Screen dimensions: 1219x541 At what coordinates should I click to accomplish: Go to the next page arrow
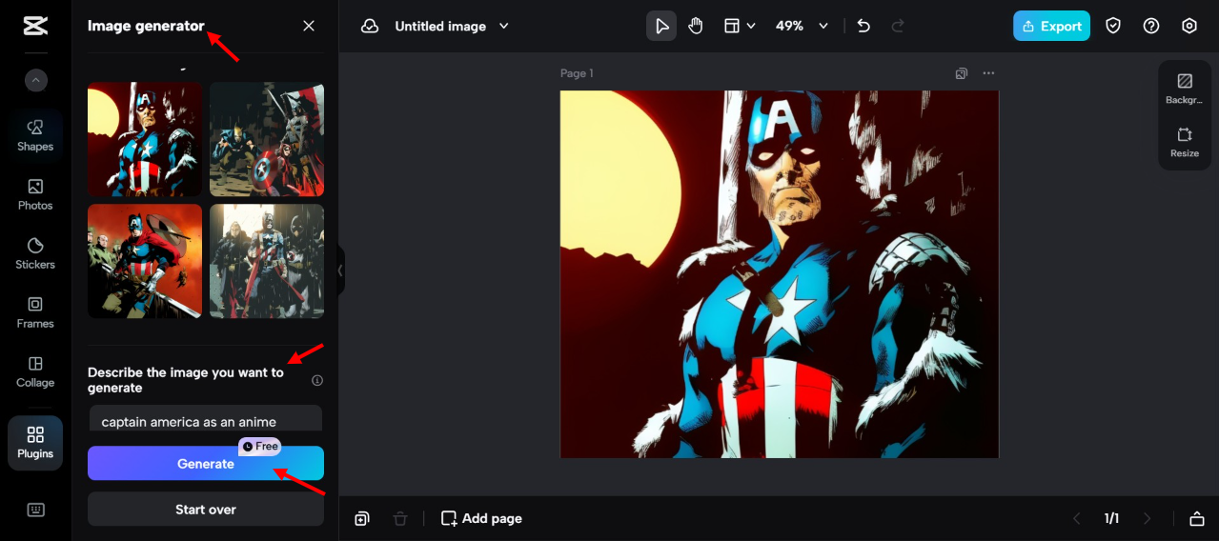[1148, 518]
